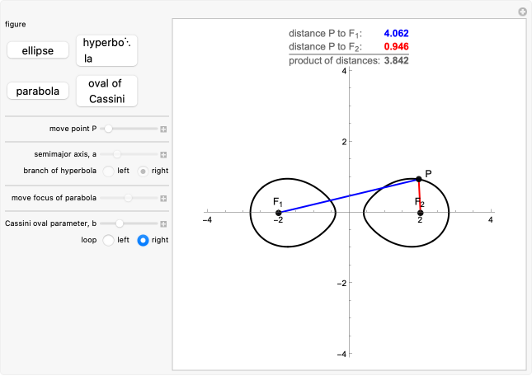Expand the semimajor axis slider options
The height and width of the screenshot is (376, 532).
[x=163, y=154]
